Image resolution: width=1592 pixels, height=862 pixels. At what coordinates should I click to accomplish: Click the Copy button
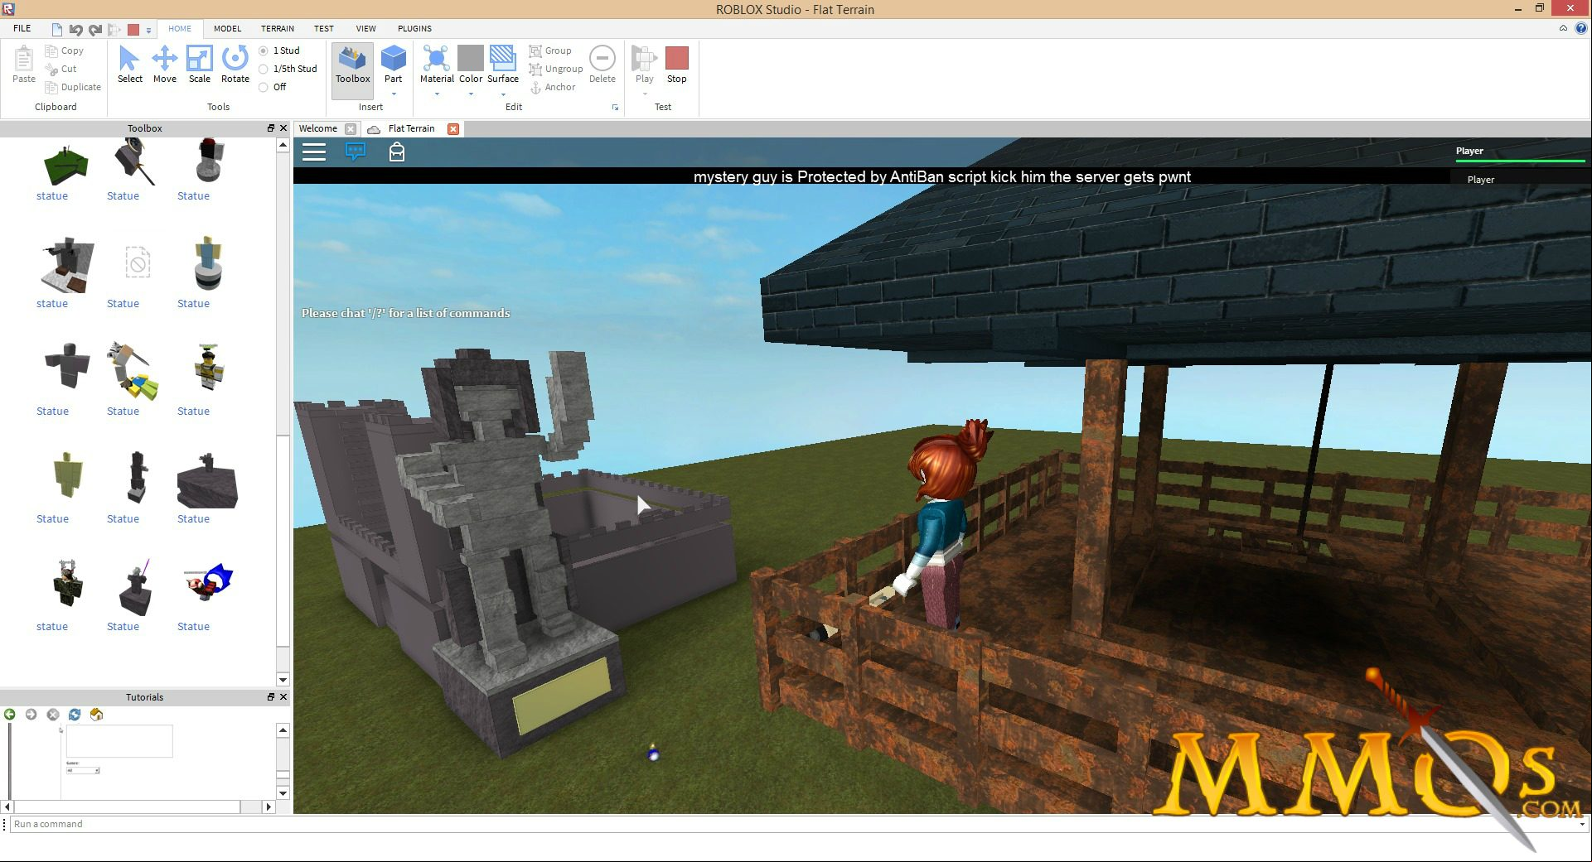65,51
